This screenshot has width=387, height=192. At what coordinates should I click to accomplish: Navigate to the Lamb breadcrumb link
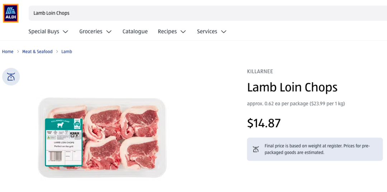[67, 52]
